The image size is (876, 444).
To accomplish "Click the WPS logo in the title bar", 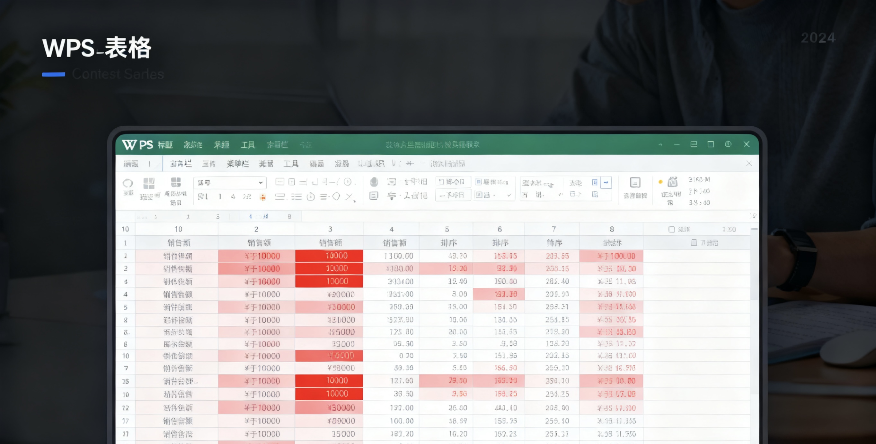I will [x=137, y=145].
